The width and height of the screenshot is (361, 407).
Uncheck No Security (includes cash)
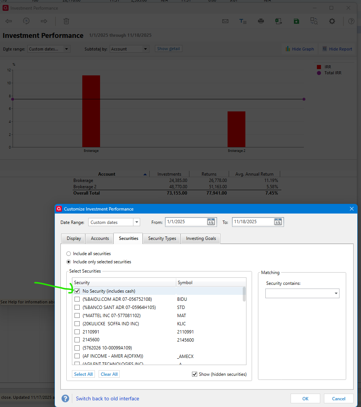tap(77, 291)
